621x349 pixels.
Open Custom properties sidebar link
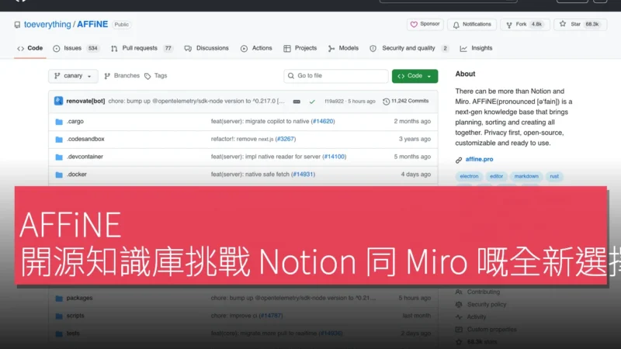(491, 329)
